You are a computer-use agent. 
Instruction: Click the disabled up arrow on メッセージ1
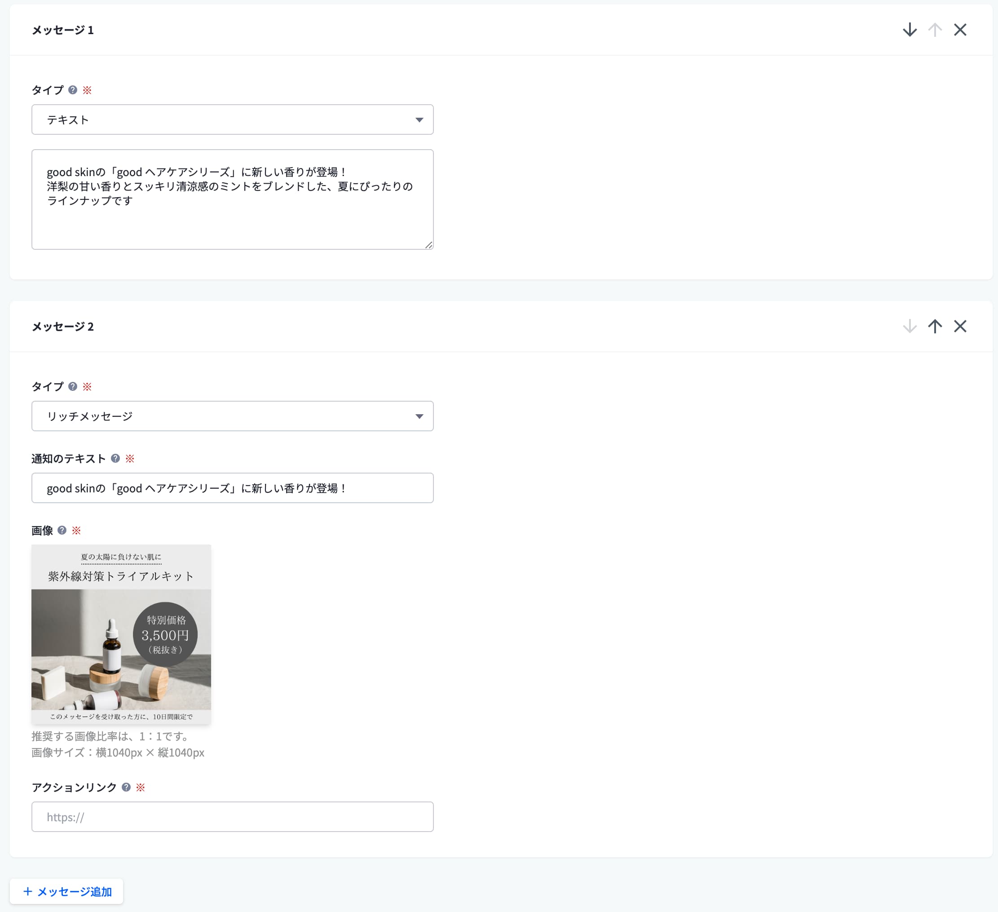935,30
